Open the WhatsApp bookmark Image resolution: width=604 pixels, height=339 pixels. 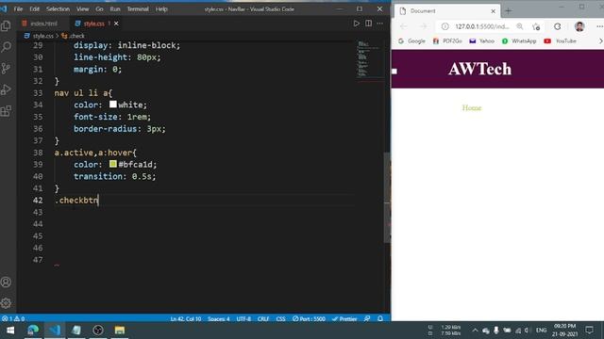[519, 40]
